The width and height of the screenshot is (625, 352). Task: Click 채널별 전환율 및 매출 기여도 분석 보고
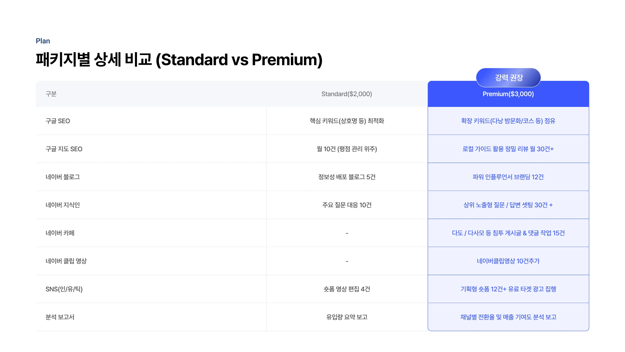pyautogui.click(x=508, y=317)
